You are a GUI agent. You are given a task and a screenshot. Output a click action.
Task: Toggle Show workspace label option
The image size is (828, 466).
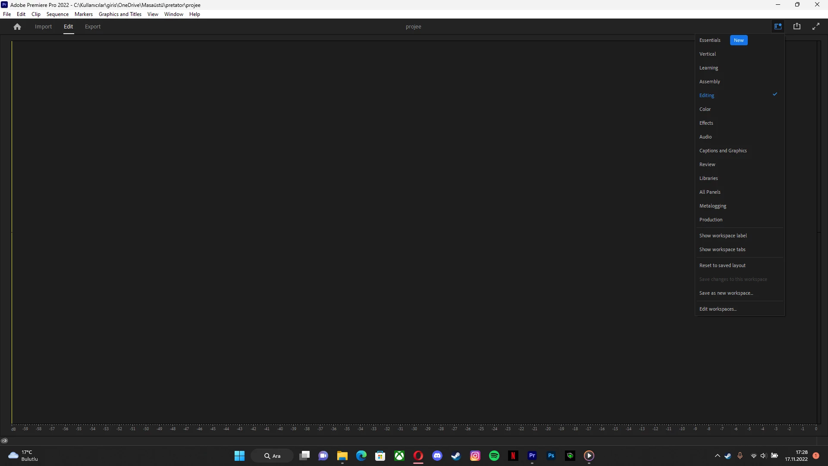click(723, 236)
